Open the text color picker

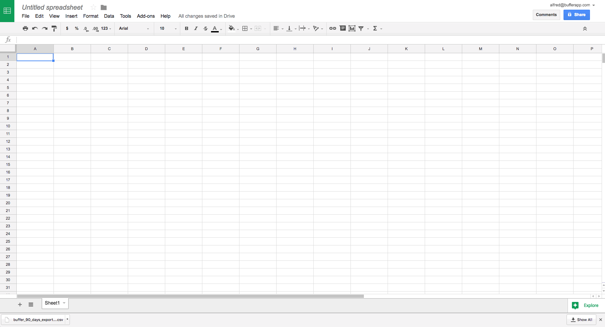click(216, 28)
